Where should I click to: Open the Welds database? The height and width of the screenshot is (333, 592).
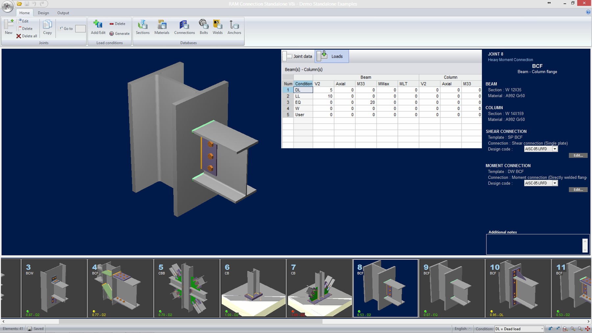(217, 27)
